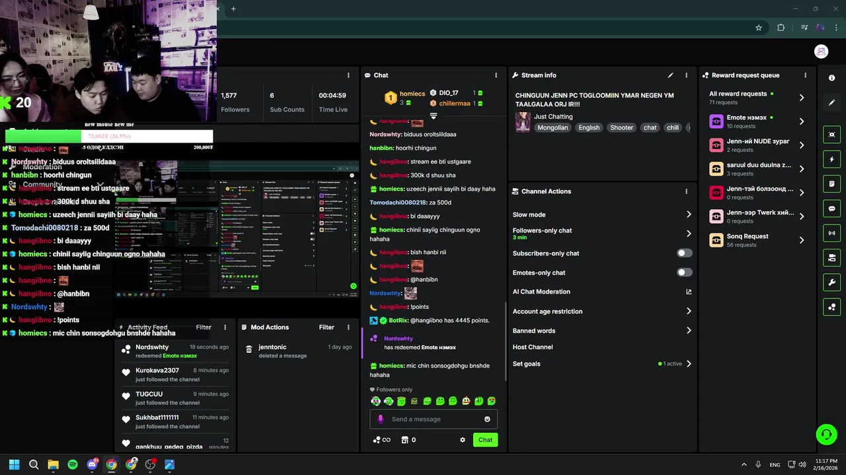
Task: Click the pencil edit icon in right sidebar
Action: pos(831,103)
